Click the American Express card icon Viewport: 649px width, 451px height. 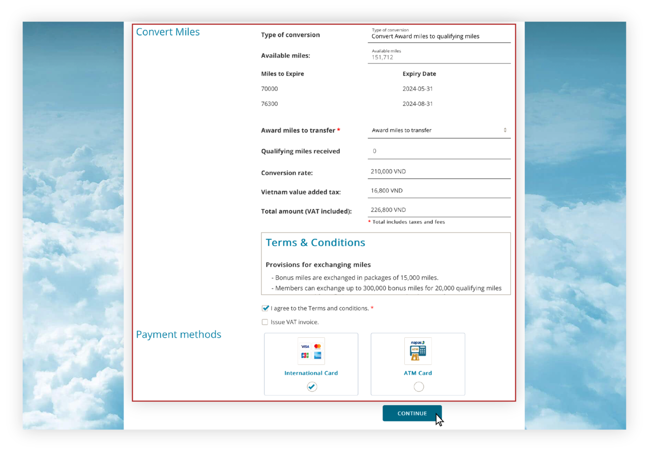pyautogui.click(x=317, y=356)
